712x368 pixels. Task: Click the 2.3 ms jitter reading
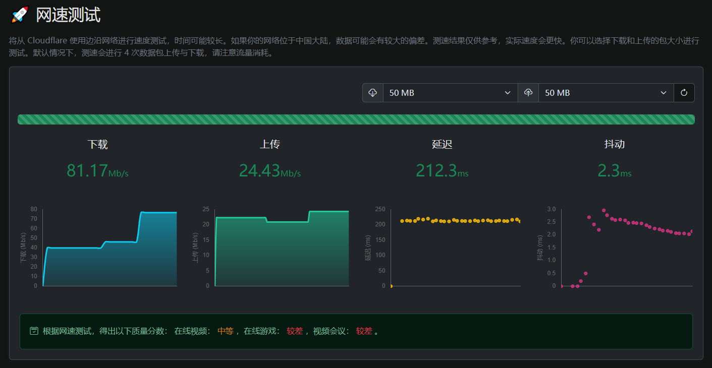[x=614, y=171]
